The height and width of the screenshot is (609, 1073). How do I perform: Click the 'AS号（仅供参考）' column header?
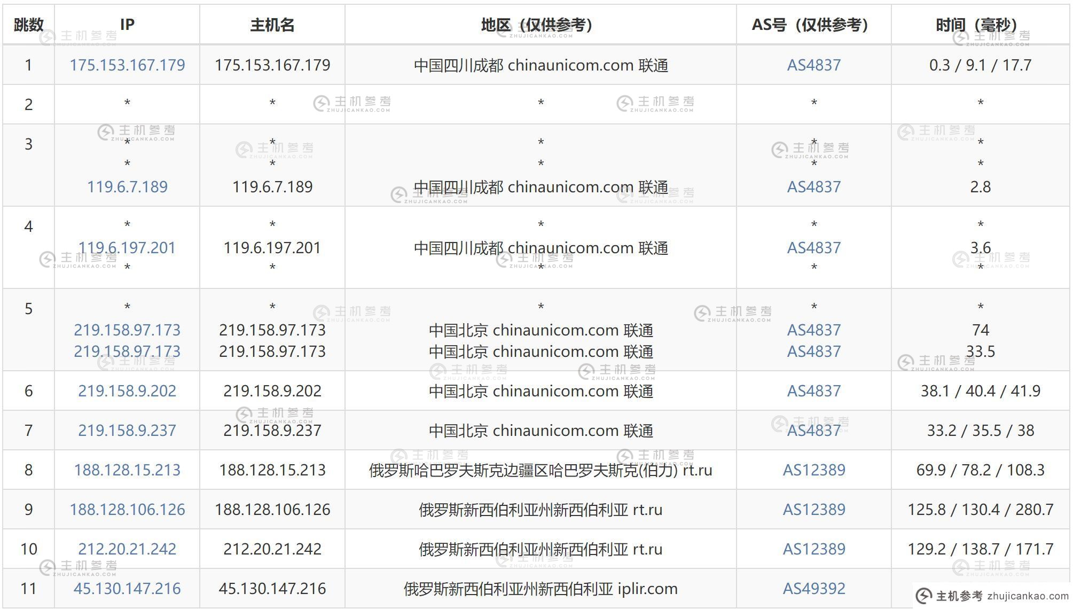click(x=814, y=25)
